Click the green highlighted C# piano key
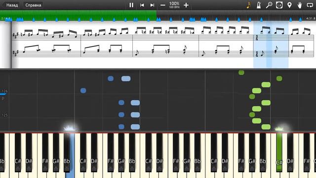Image resolution: width=316 pixels, height=178 pixels. point(279,152)
